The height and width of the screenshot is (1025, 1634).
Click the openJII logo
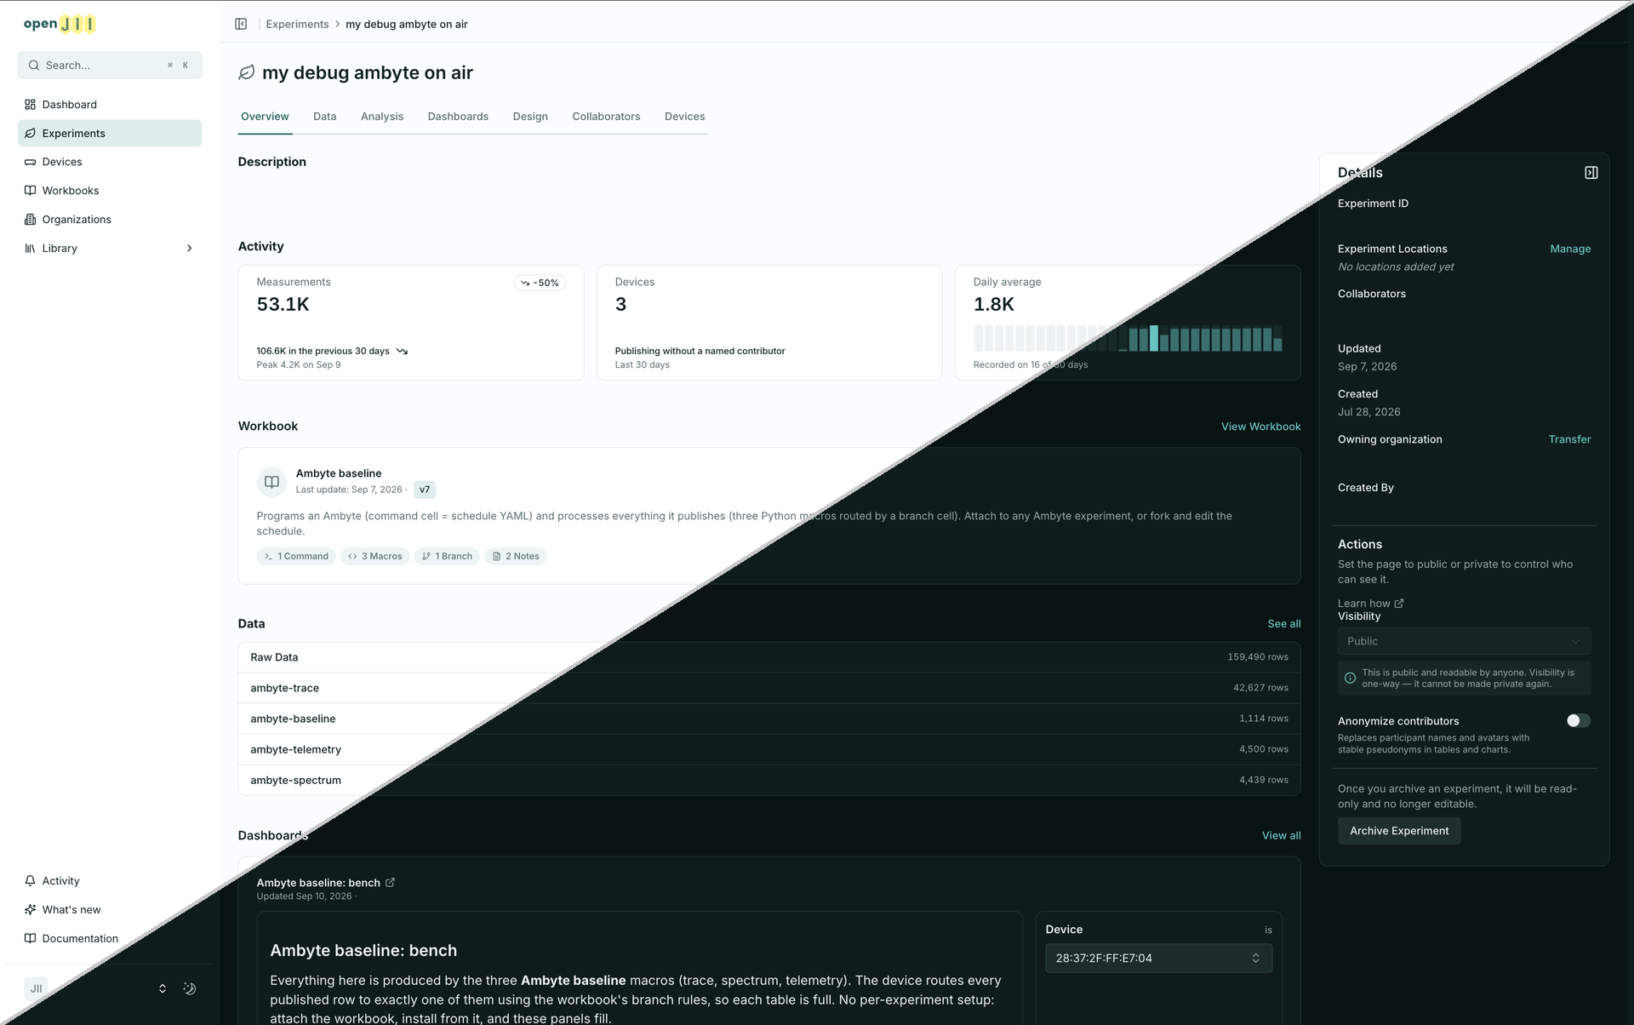pos(60,24)
